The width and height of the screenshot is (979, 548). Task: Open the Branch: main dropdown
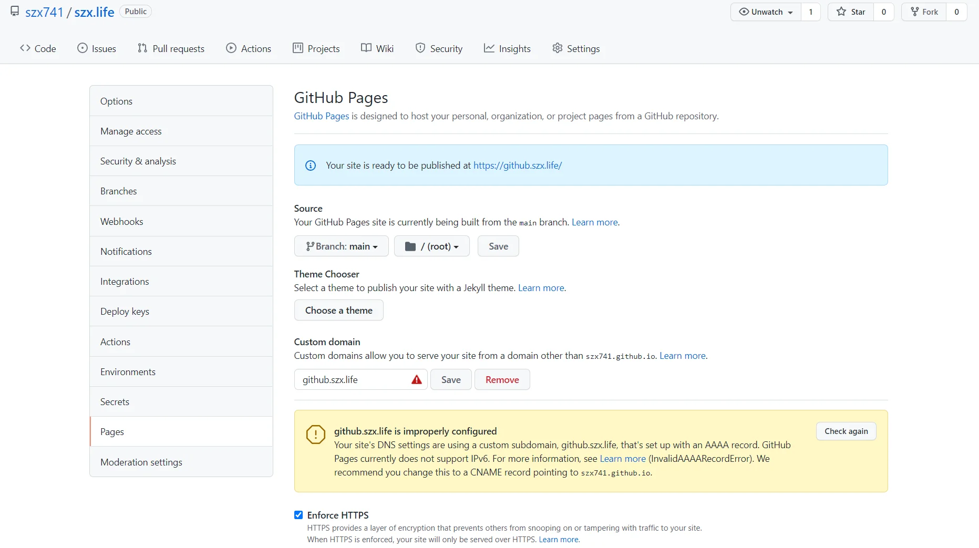[342, 246]
